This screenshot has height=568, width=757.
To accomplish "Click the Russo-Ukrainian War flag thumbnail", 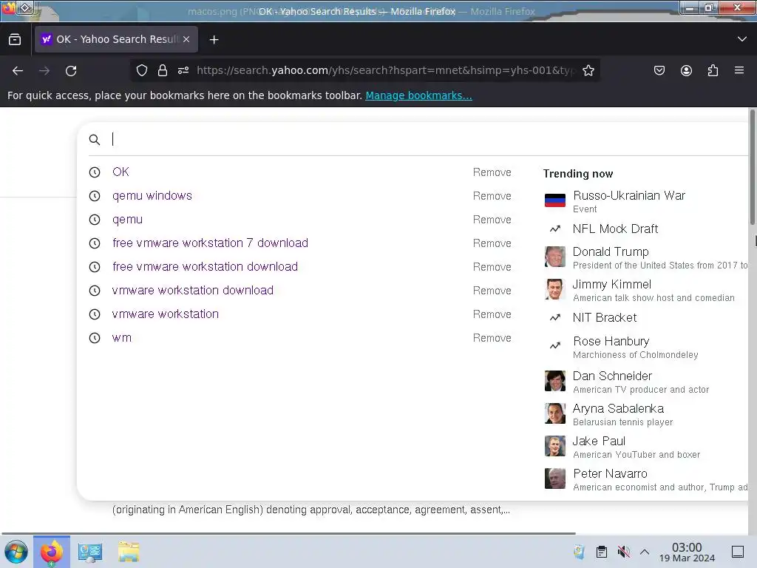I will [555, 200].
